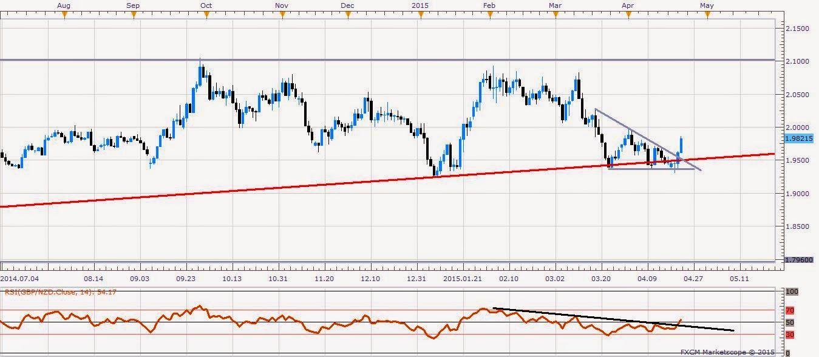Click the latest blue breakout candlestick
The height and width of the screenshot is (357, 819).
click(x=682, y=146)
